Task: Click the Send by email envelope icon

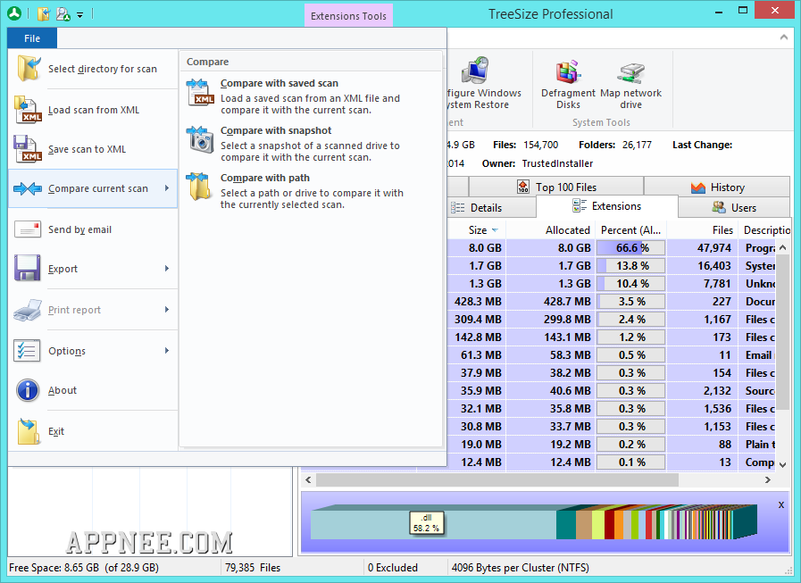Action: click(x=28, y=229)
